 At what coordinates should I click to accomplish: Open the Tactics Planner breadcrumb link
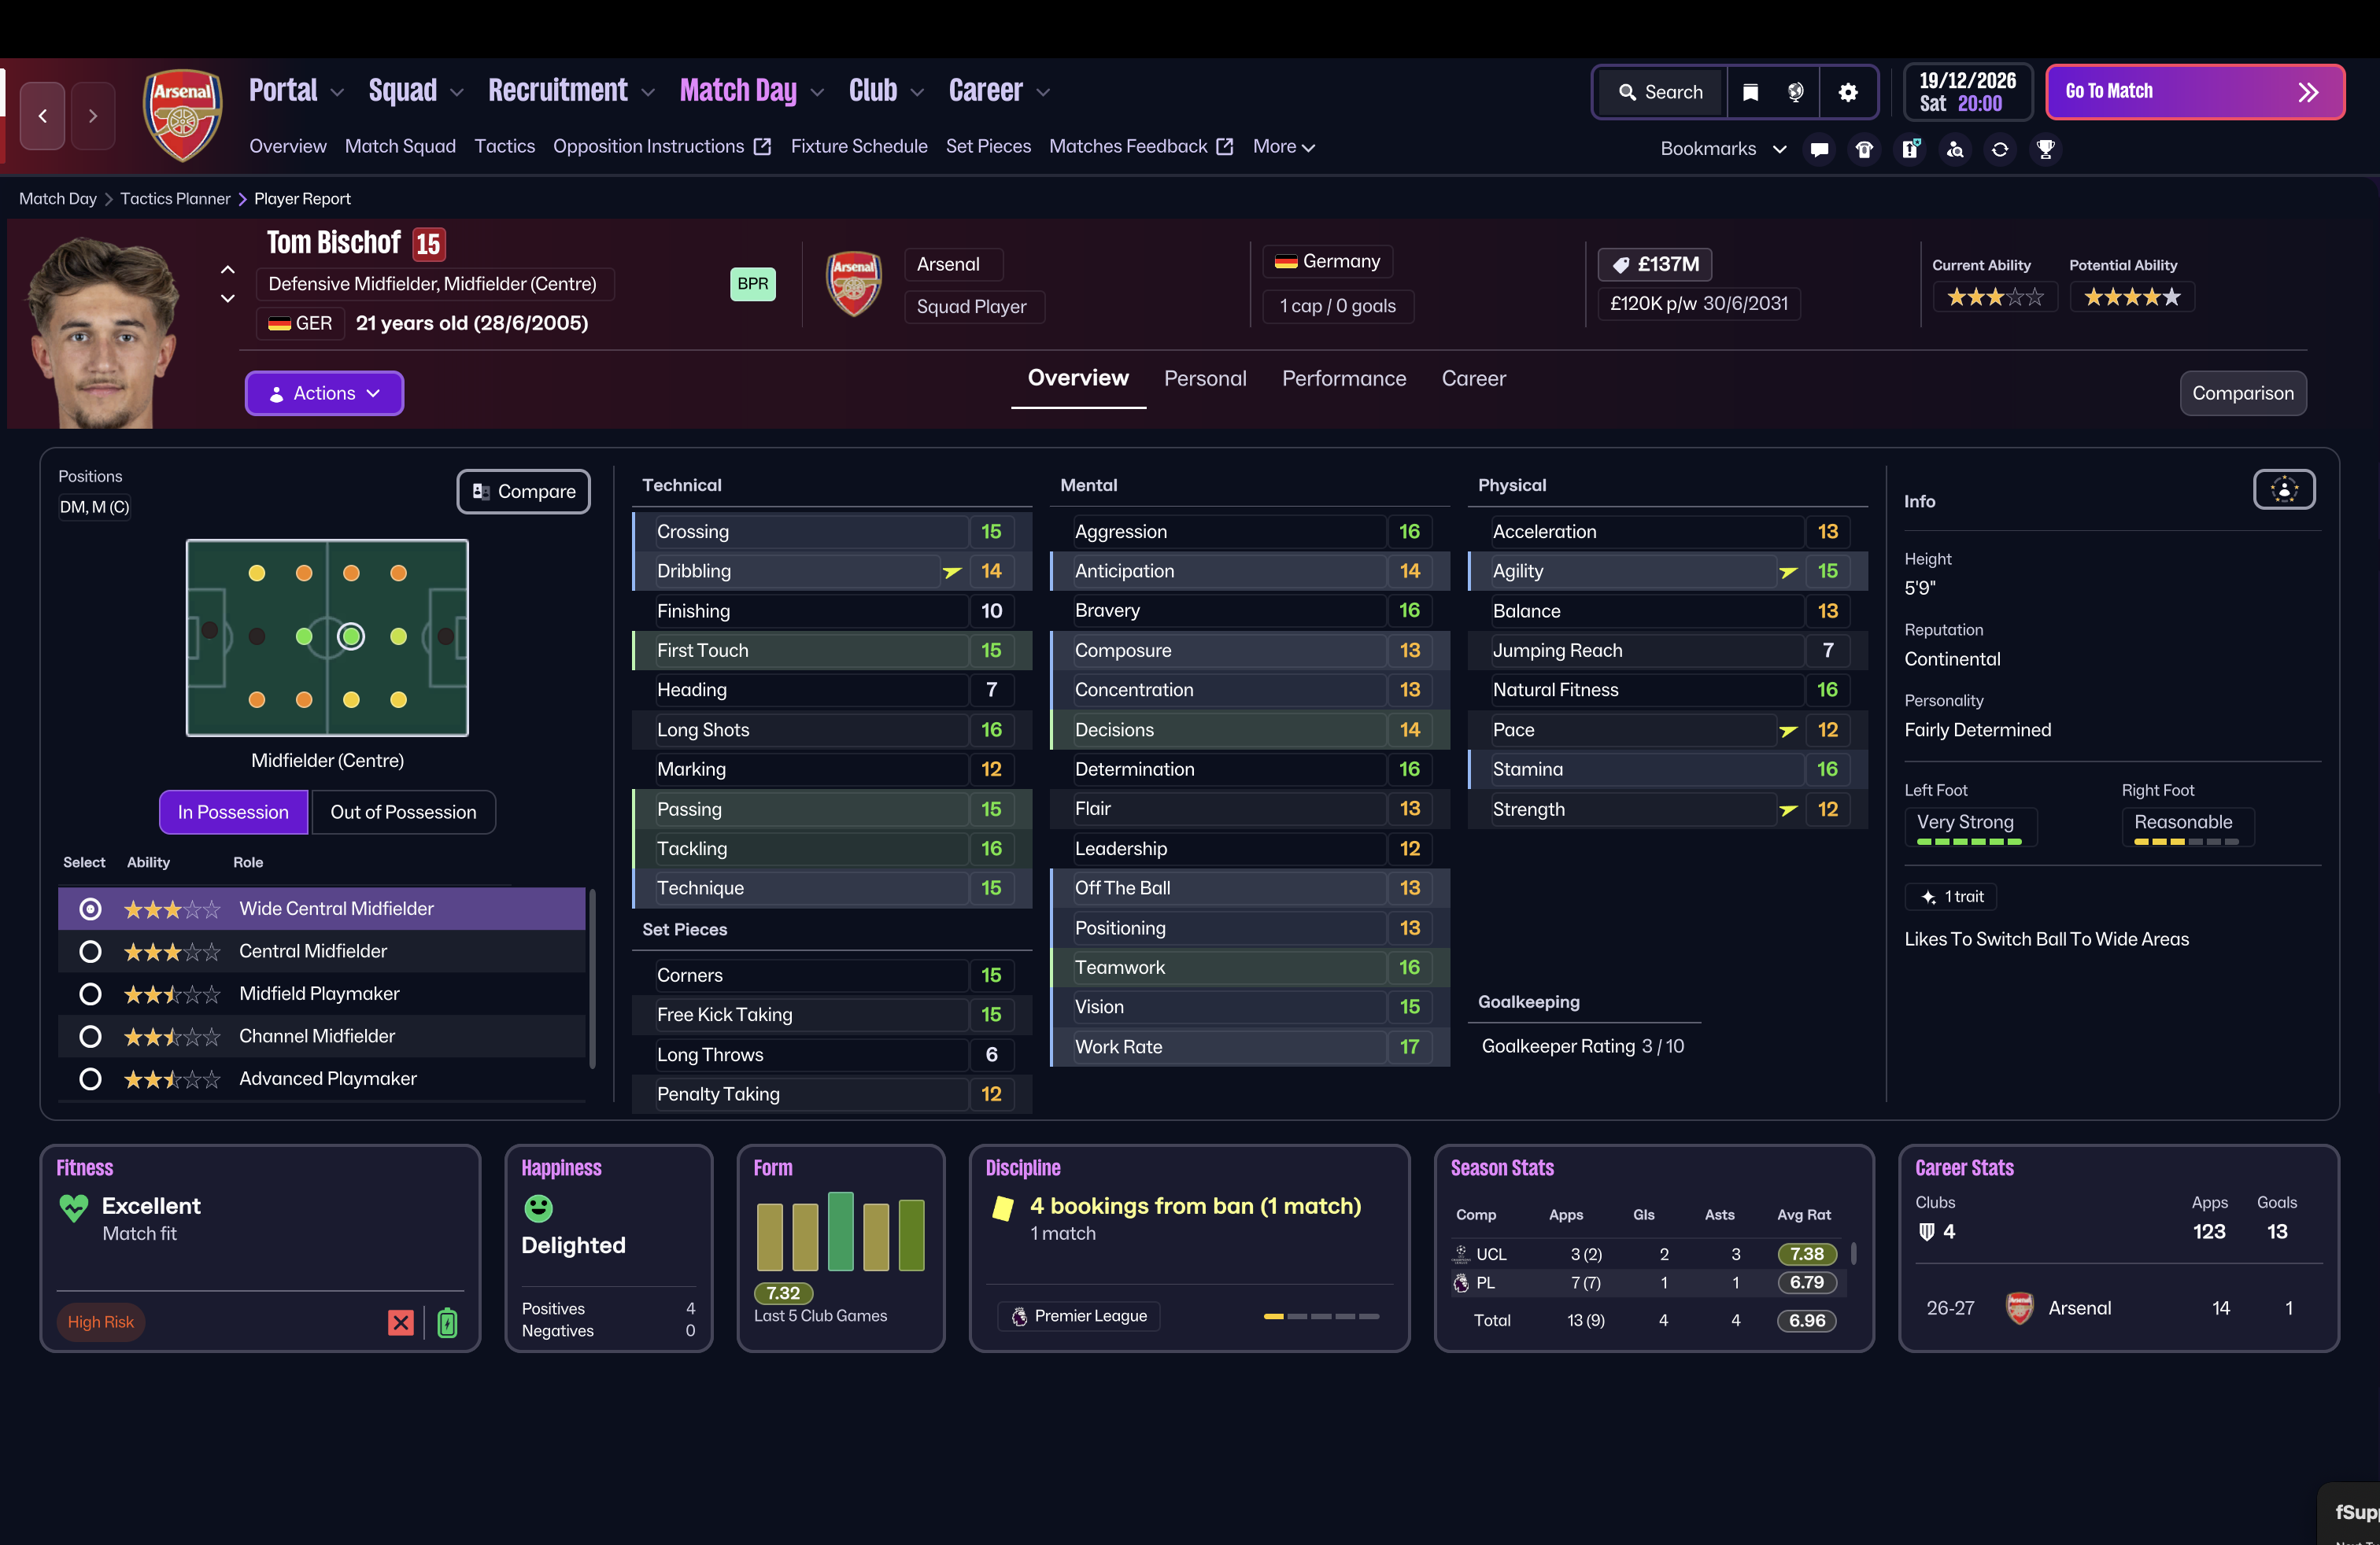pyautogui.click(x=175, y=199)
